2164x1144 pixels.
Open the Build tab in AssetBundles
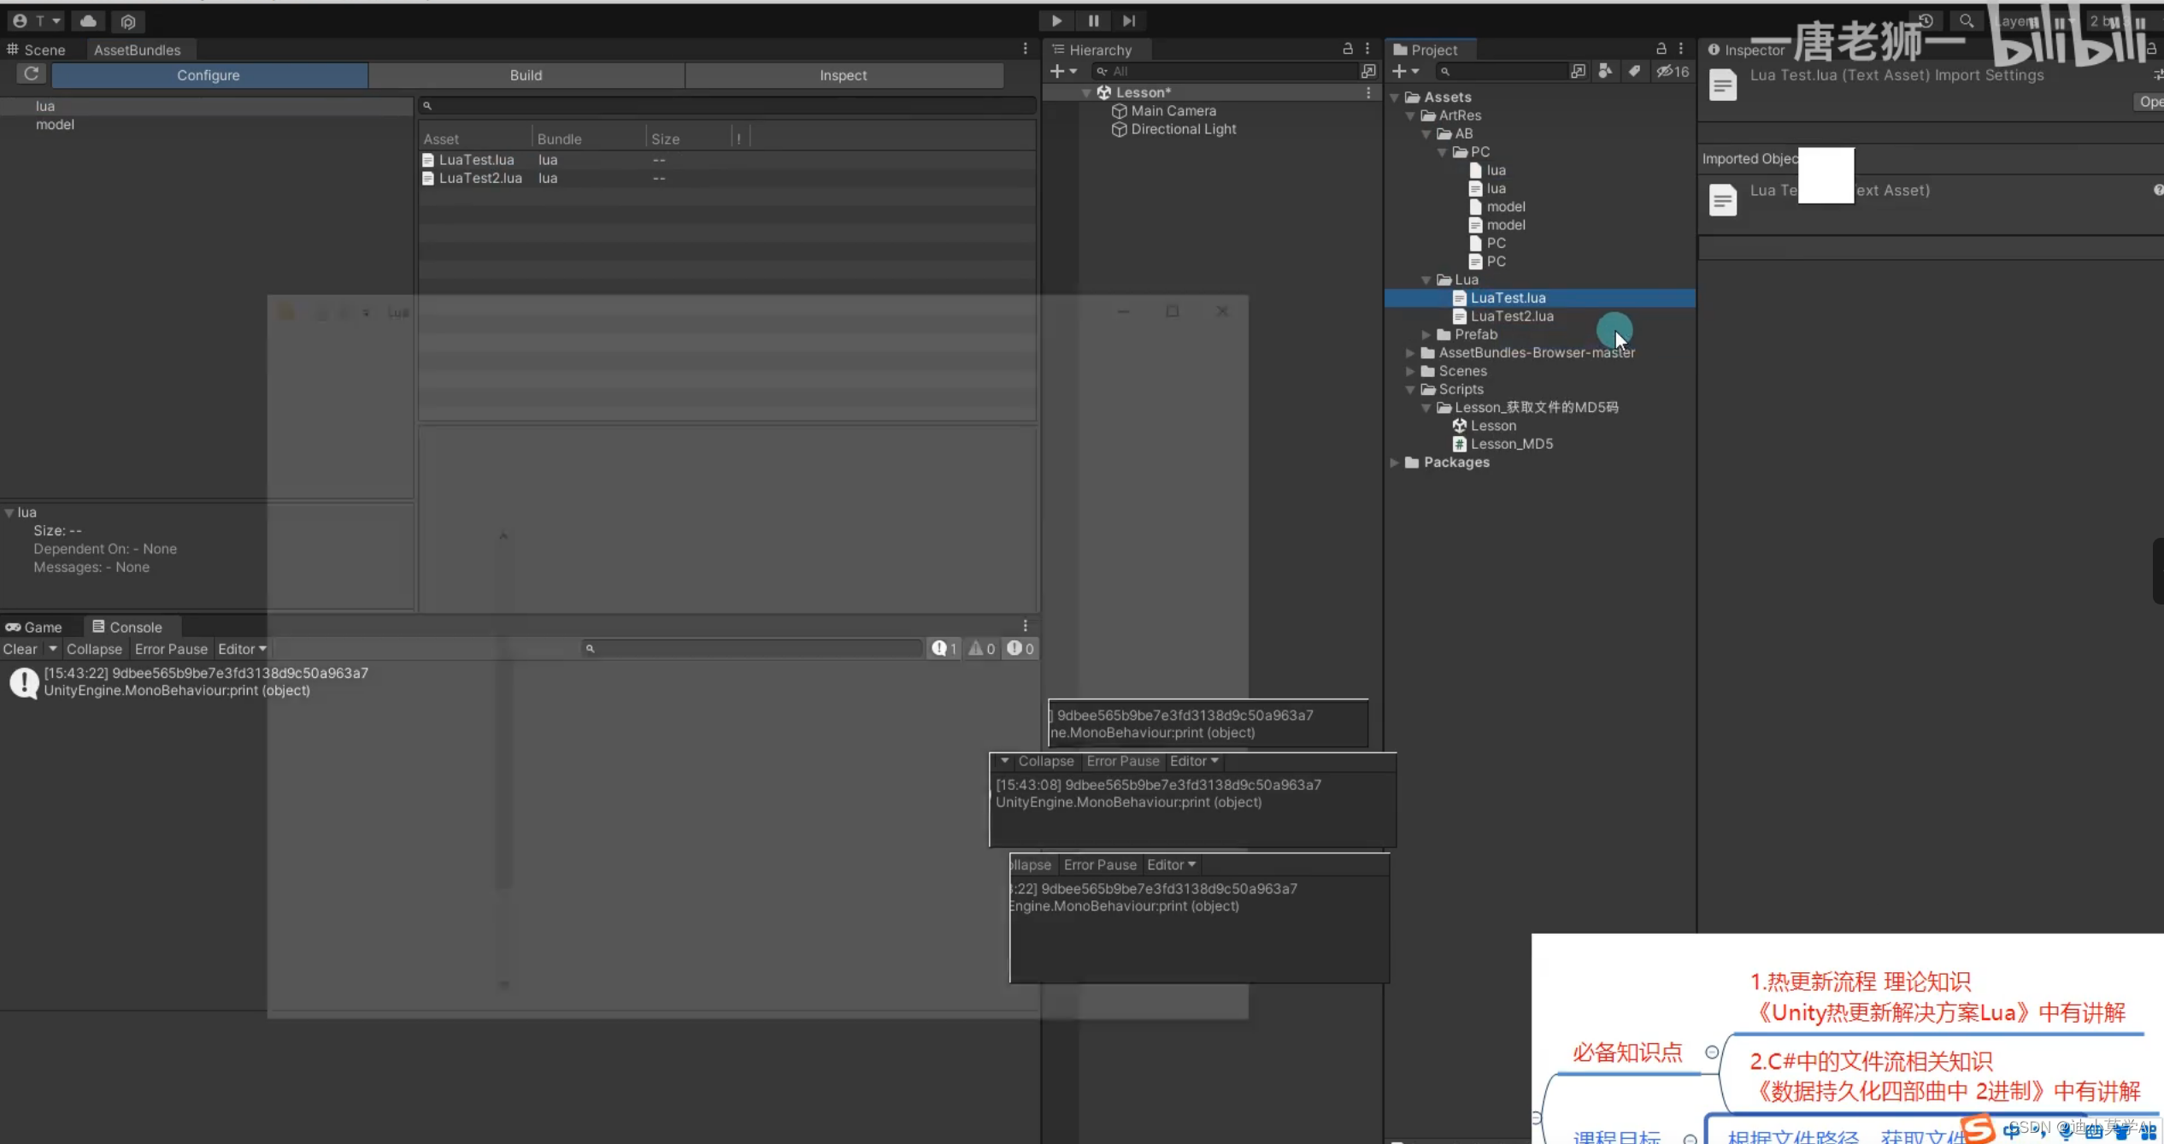tap(526, 74)
